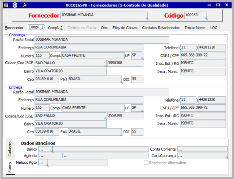Image resolution: width=234 pixels, height=179 pixels.
Task: Click Agência number field
Action: 50,156
